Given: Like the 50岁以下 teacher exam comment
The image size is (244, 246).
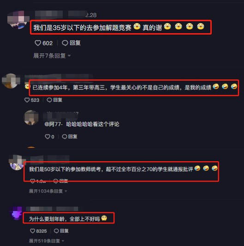Looking at the screenshot, I should point(33,181).
